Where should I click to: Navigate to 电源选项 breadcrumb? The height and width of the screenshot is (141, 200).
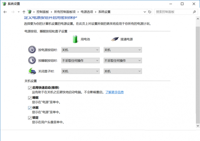[87, 12]
